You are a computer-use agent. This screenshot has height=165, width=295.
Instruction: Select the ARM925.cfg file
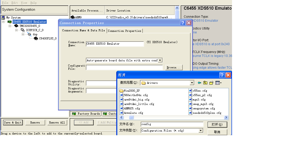(130, 109)
